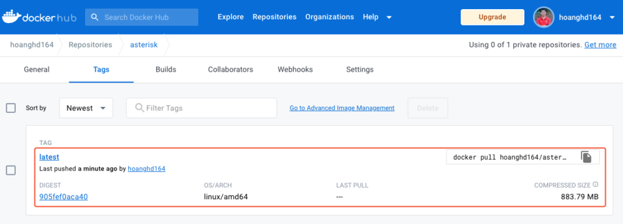Click the linux/amd64 OS/ARCH value
The height and width of the screenshot is (224, 623).
(226, 197)
